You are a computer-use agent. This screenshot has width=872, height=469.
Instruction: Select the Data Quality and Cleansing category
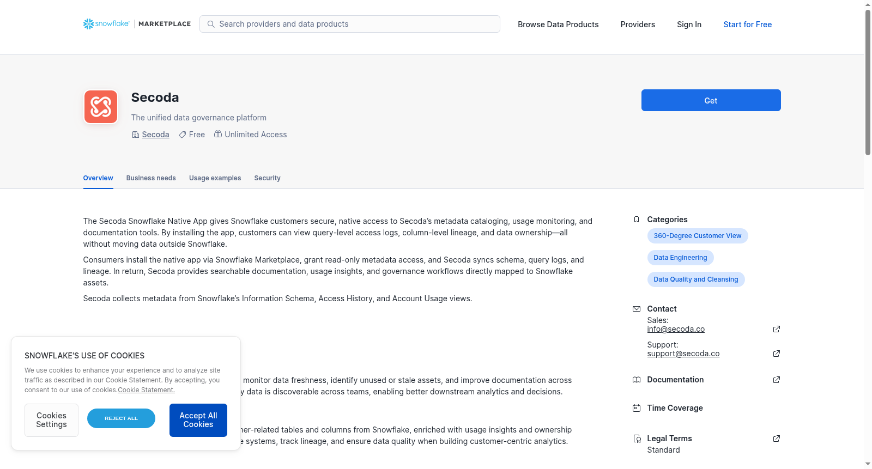(696, 279)
